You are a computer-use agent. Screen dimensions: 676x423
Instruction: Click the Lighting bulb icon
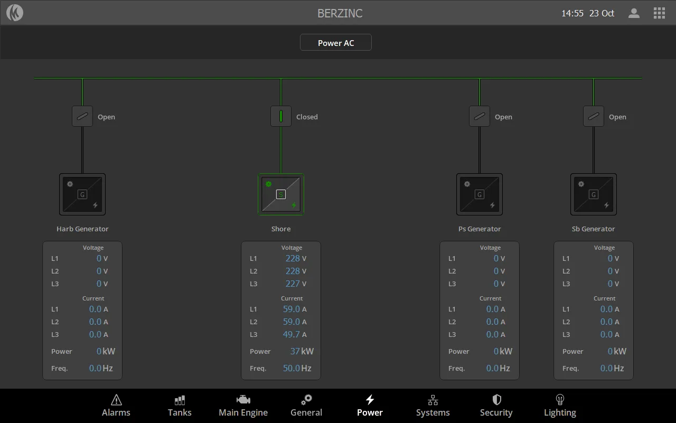coord(560,400)
